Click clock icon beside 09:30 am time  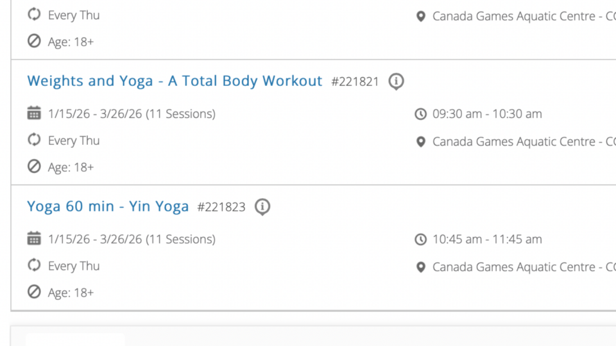420,114
